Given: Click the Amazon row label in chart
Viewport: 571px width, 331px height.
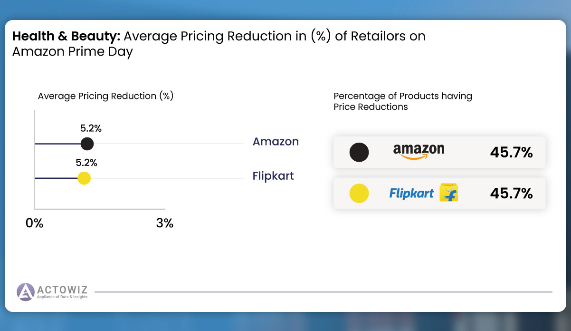Looking at the screenshot, I should tap(276, 141).
